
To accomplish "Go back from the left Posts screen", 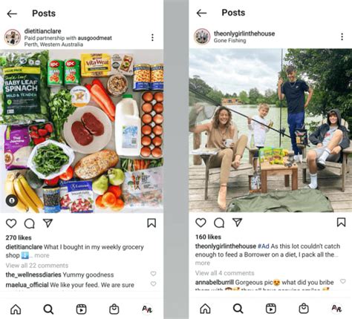I will tap(12, 13).
